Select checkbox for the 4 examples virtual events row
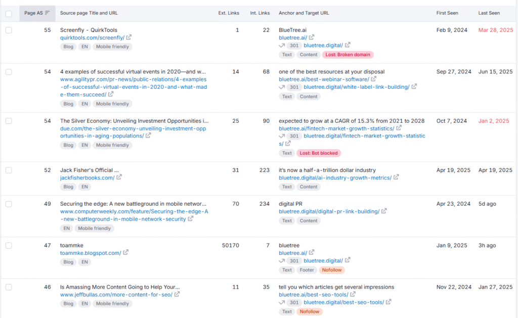Screen dimensions: 518x318 pos(9,72)
